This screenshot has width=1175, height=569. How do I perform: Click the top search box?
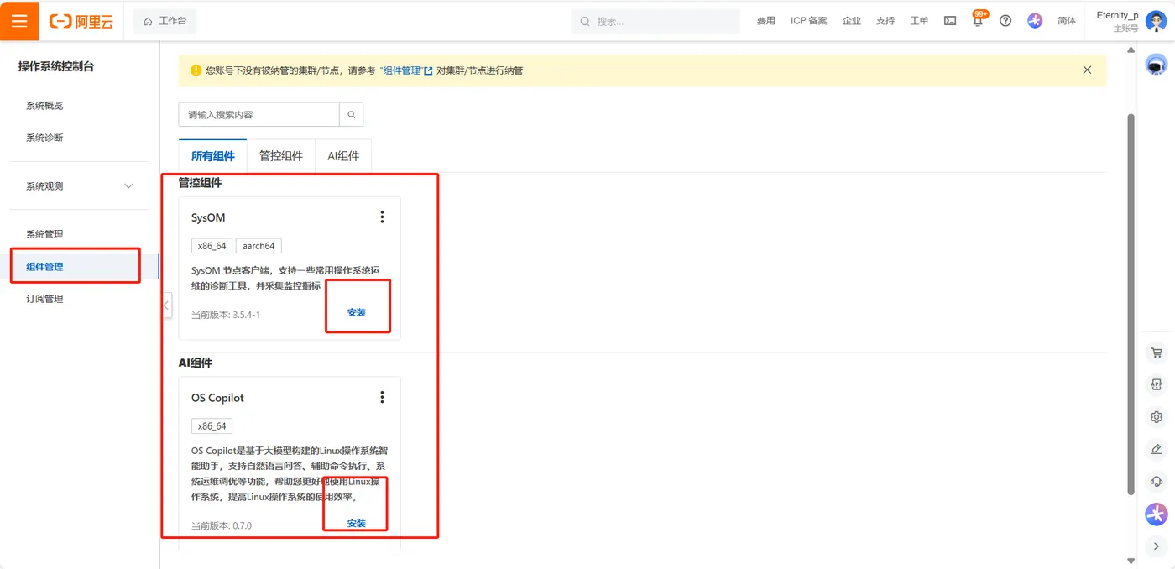pos(655,21)
